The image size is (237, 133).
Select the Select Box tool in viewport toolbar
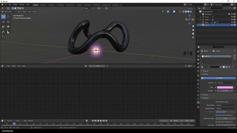point(3,17)
